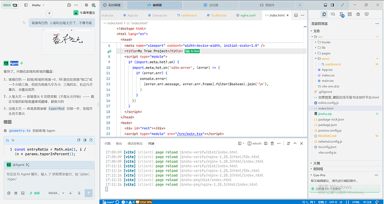Viewport: 384px width, 204px height.
Task: Open the Explorer panel more options
Action: [x=377, y=23]
